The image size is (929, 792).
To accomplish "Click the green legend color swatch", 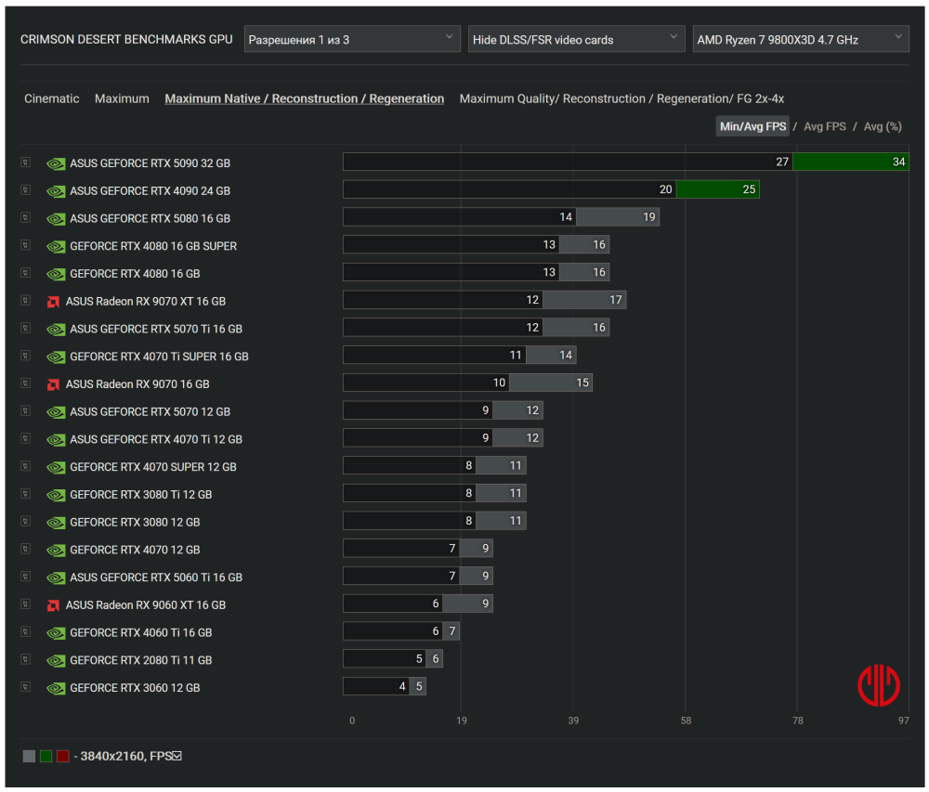I will 46,756.
